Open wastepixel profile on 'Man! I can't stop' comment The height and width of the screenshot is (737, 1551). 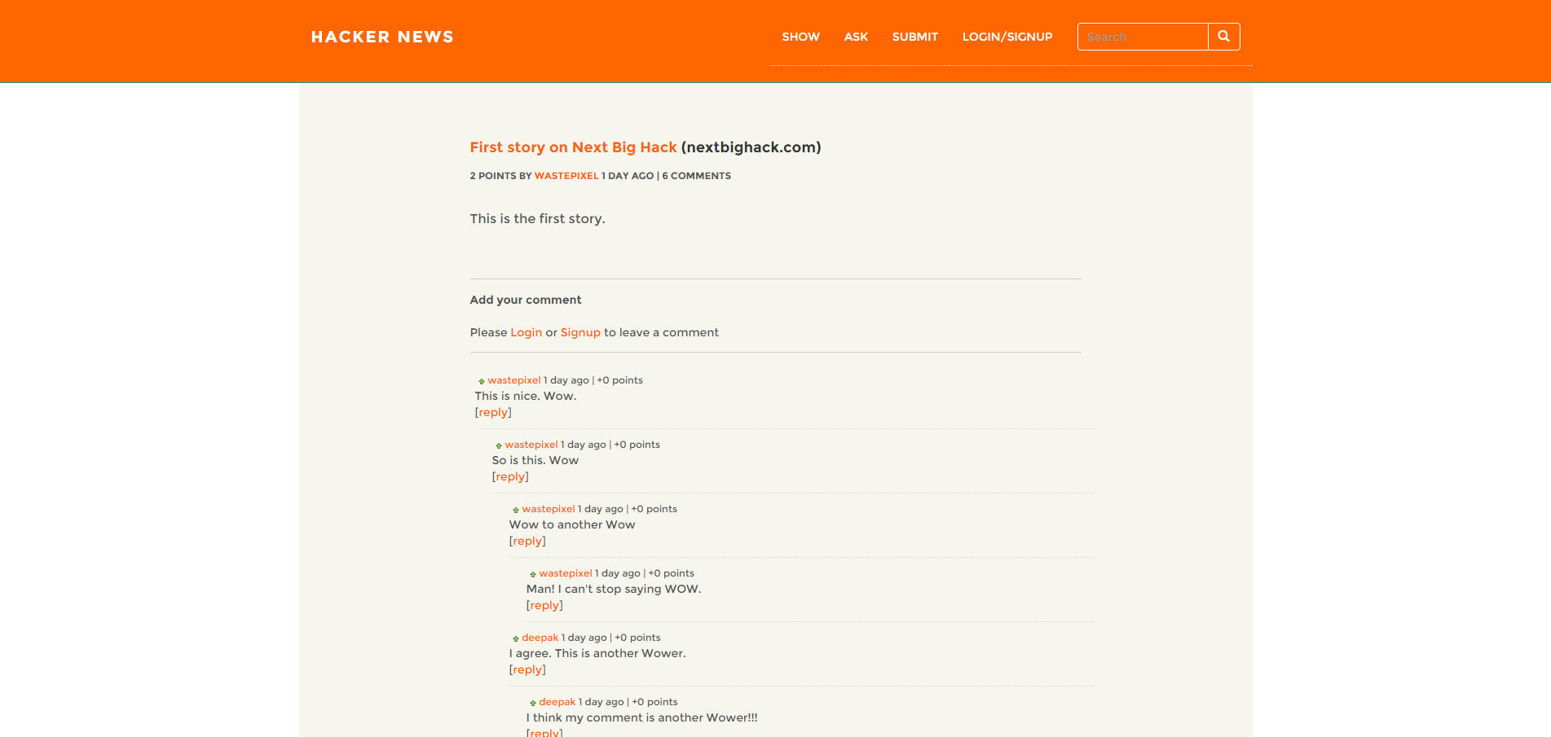coord(566,573)
